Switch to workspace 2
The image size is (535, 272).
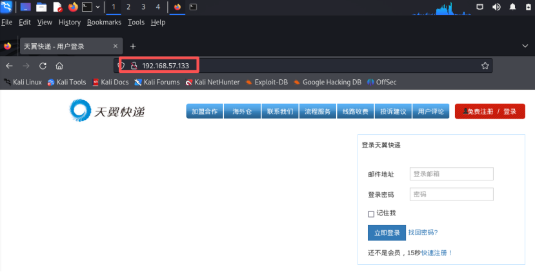128,7
